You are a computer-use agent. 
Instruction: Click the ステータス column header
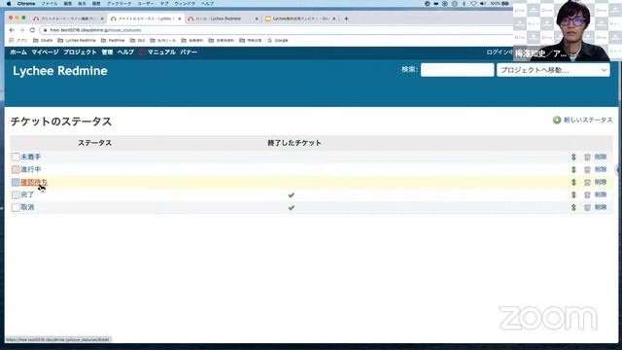94,143
